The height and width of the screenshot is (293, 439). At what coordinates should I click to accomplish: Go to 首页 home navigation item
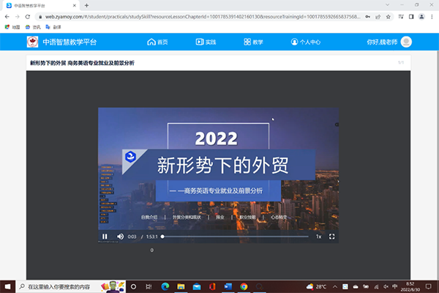tap(157, 42)
